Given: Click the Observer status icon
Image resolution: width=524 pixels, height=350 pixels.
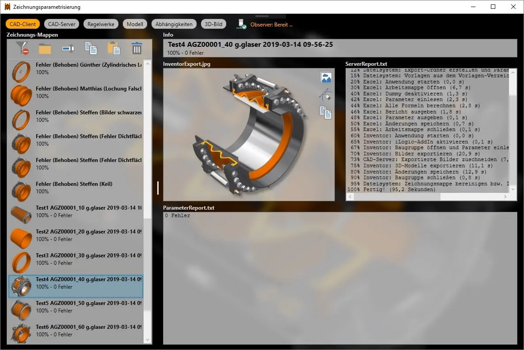Looking at the screenshot, I should (241, 24).
